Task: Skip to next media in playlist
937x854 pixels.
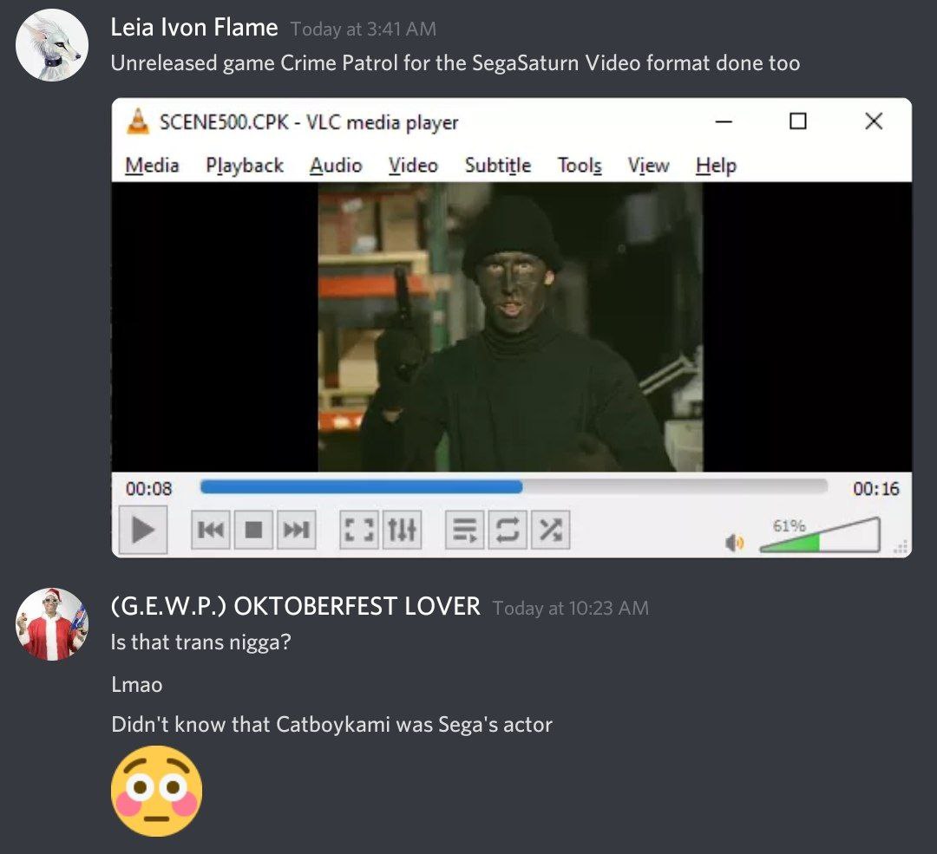Action: [x=297, y=530]
